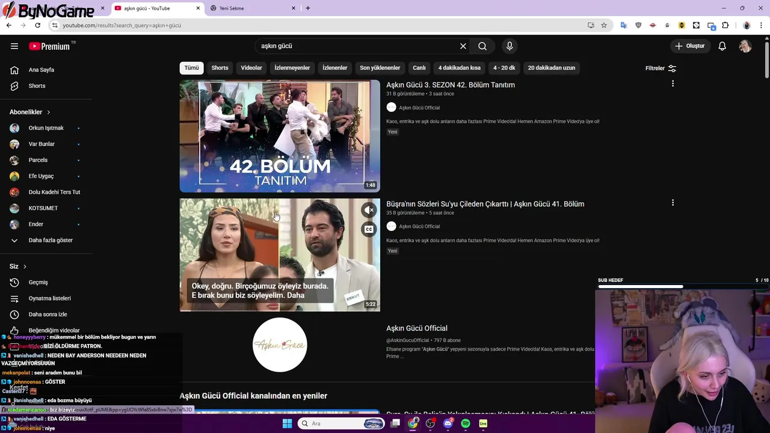The width and height of the screenshot is (770, 433).
Task: Install app icon in address bar
Action: (x=591, y=25)
